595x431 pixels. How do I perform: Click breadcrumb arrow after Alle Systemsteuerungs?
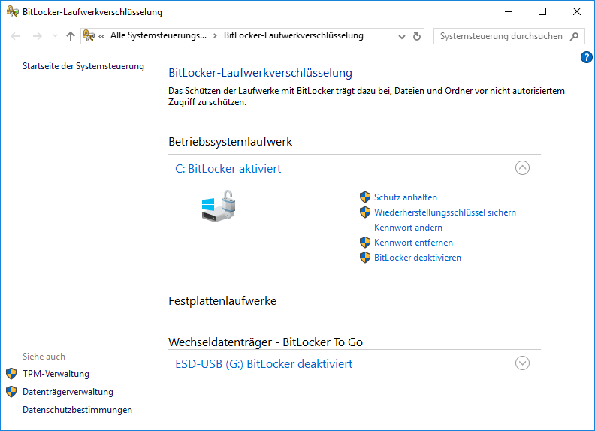215,35
